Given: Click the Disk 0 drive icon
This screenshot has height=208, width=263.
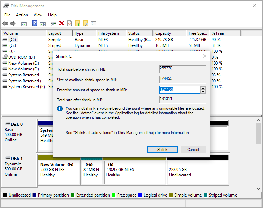Looking at the screenshot, I should click(8, 124).
